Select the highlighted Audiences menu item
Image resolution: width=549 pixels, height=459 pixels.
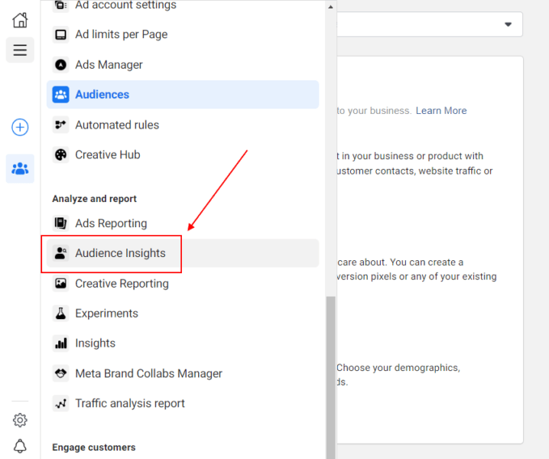coord(183,95)
